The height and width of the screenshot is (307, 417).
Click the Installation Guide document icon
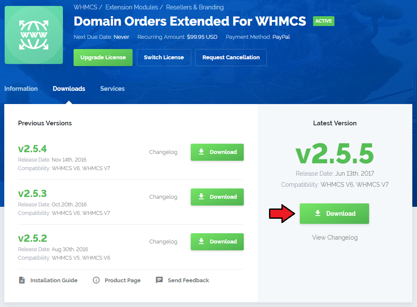(x=22, y=280)
